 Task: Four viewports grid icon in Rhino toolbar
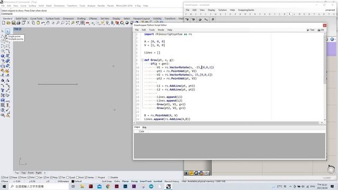pos(82,23)
